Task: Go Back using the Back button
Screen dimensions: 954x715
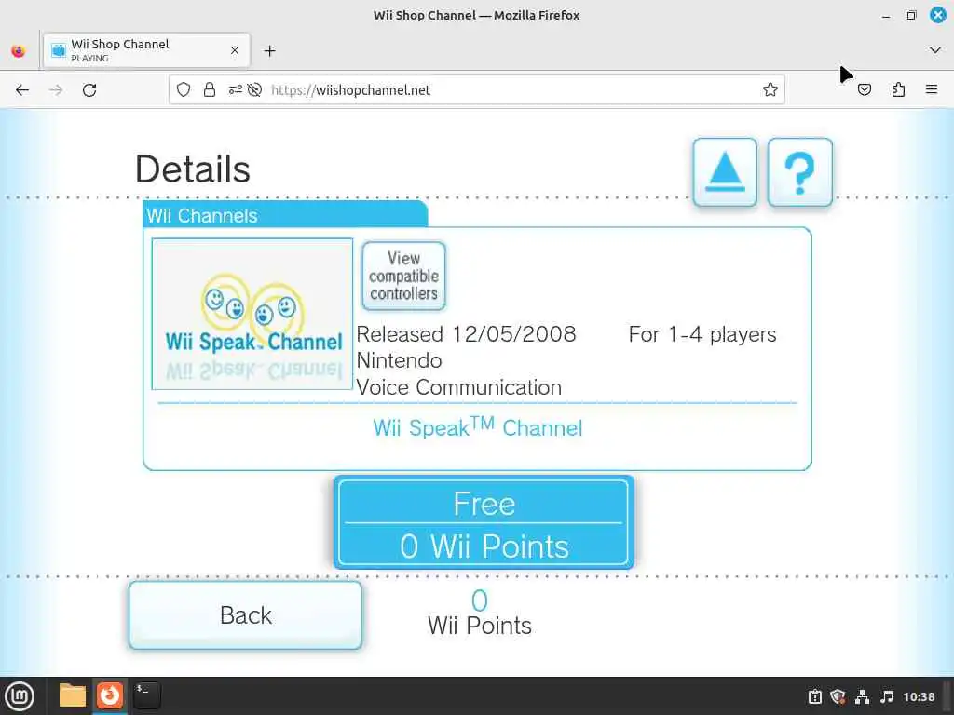Action: (245, 615)
